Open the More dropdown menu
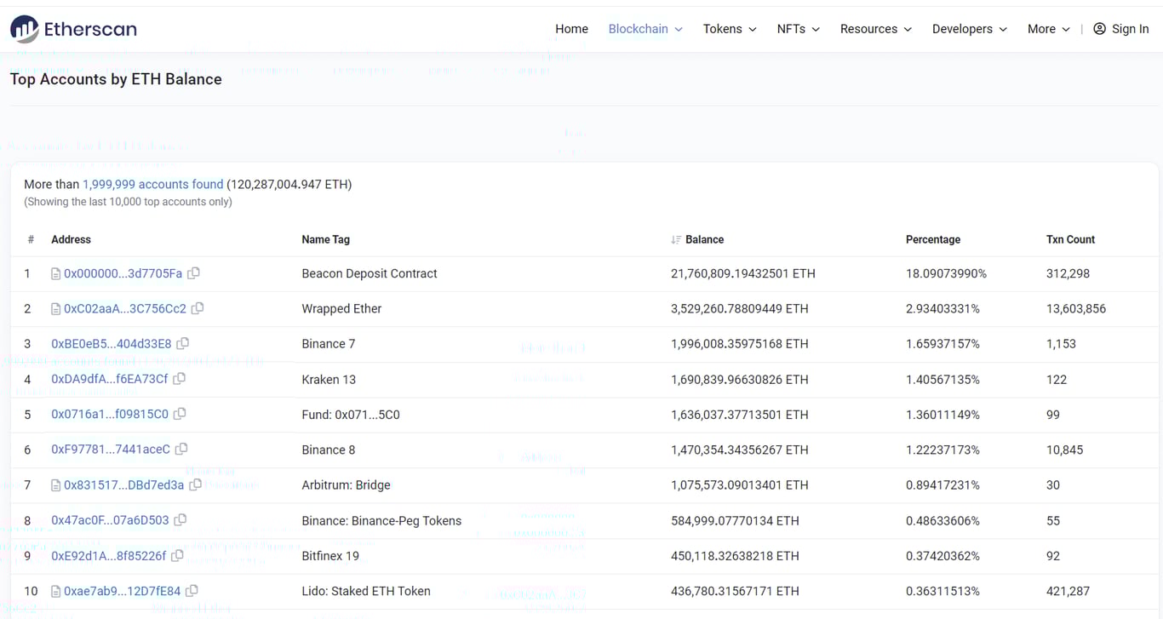Screen dimensions: 1163x619 pos(1049,29)
